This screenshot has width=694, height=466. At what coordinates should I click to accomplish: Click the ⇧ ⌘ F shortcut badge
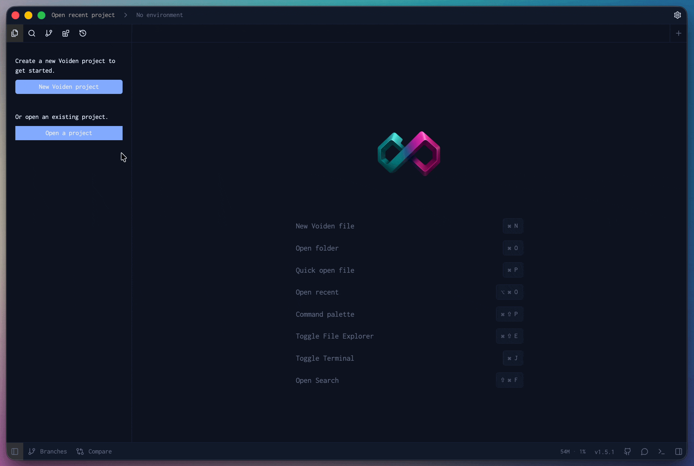click(x=510, y=380)
